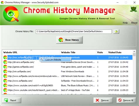Click the Chrome icon of youtube results row
Image resolution: width=139 pixels, height=106 pixels.
coord(5,90)
